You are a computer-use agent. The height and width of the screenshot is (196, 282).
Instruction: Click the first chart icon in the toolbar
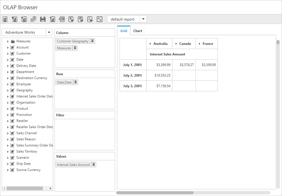click(5, 19)
